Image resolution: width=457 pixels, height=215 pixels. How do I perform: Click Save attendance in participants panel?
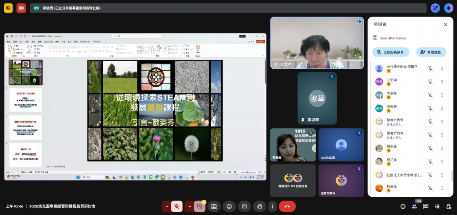392,38
